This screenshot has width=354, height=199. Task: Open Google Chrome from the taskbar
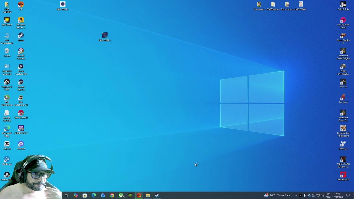[112, 195]
